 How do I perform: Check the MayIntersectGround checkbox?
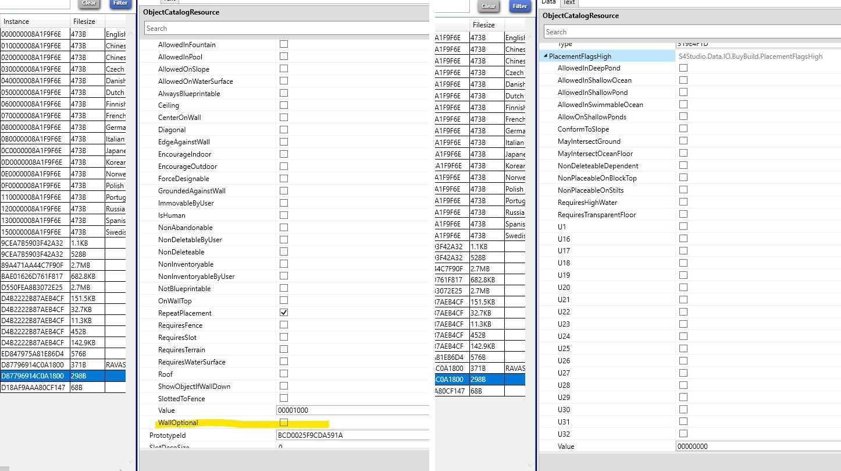click(x=683, y=141)
